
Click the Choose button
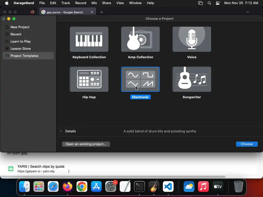[247, 144]
